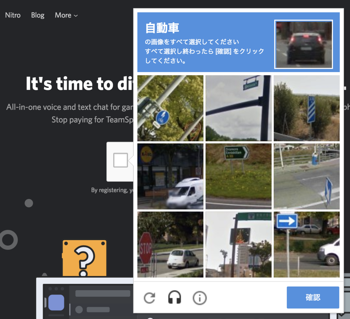The width and height of the screenshot is (350, 319).
Task: Select the tile with white van near Lidl
Action: 170,176
